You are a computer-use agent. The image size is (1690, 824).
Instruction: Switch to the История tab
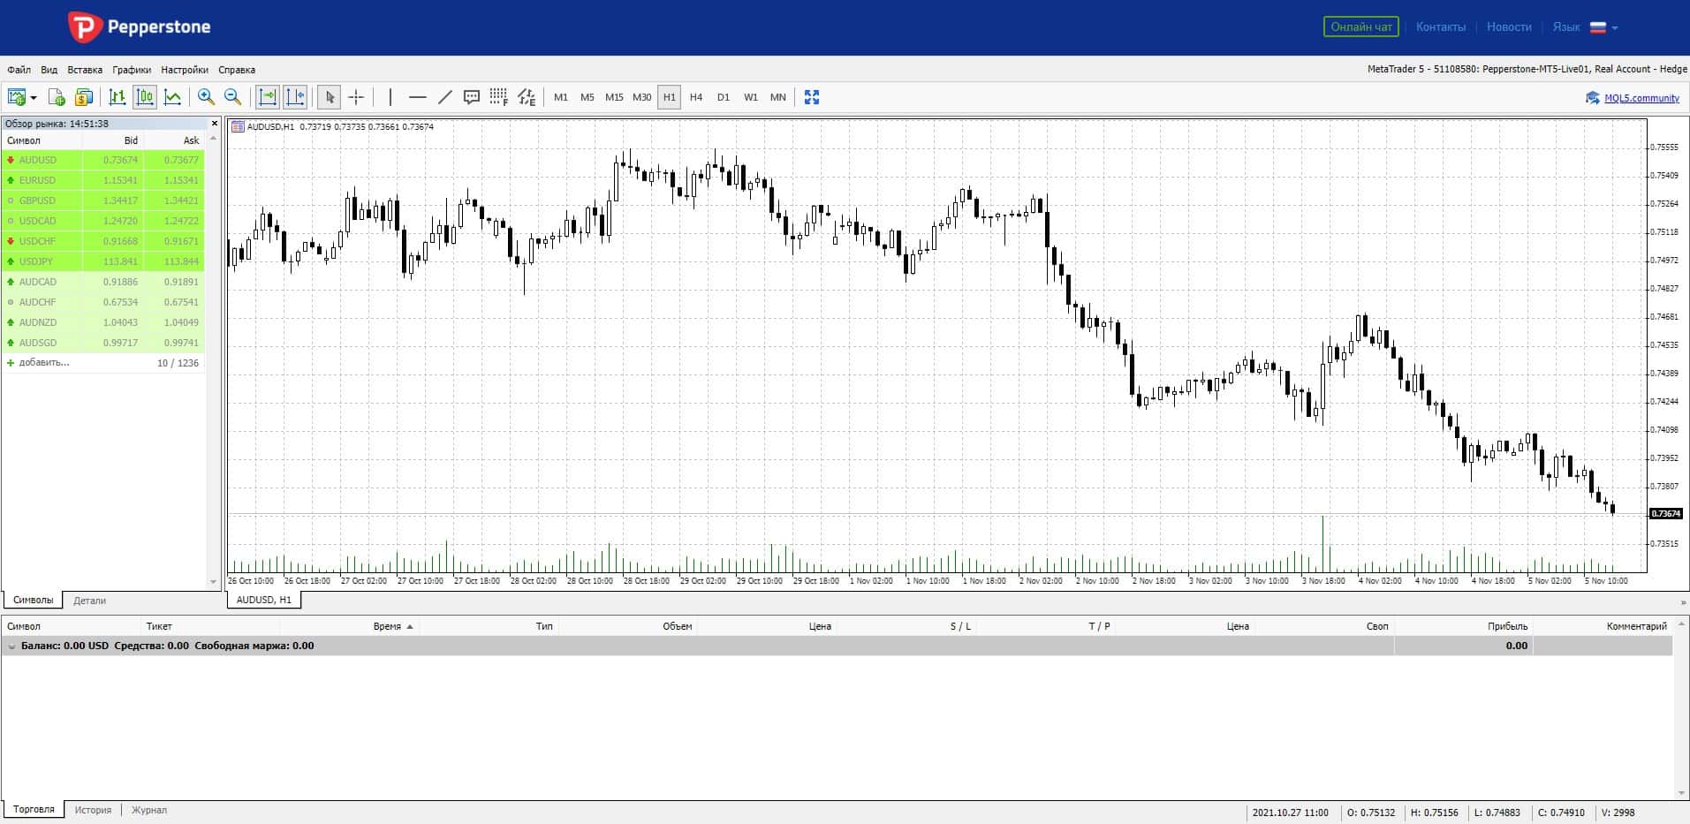[93, 810]
